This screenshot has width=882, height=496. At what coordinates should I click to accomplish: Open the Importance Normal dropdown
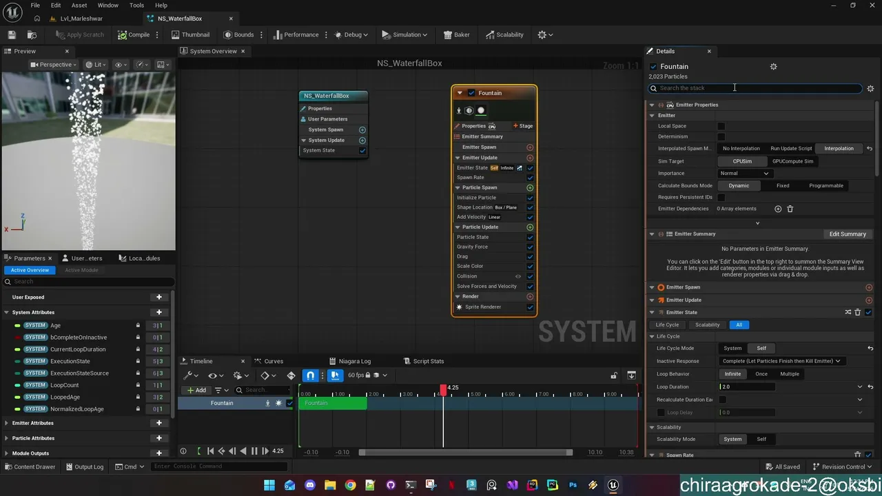click(744, 174)
